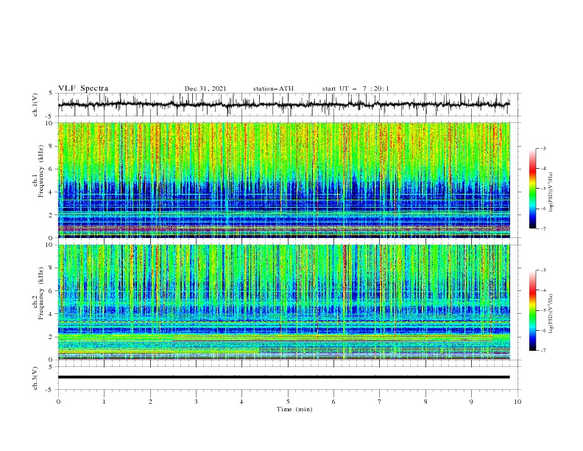Click time axis tick label '9'
Image resolution: width=583 pixels, height=451 pixels.
[x=471, y=402]
